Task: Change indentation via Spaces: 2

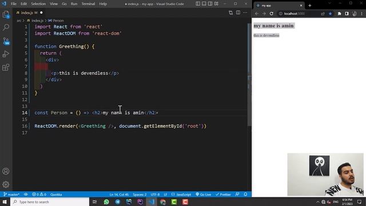Action: tap(140, 195)
